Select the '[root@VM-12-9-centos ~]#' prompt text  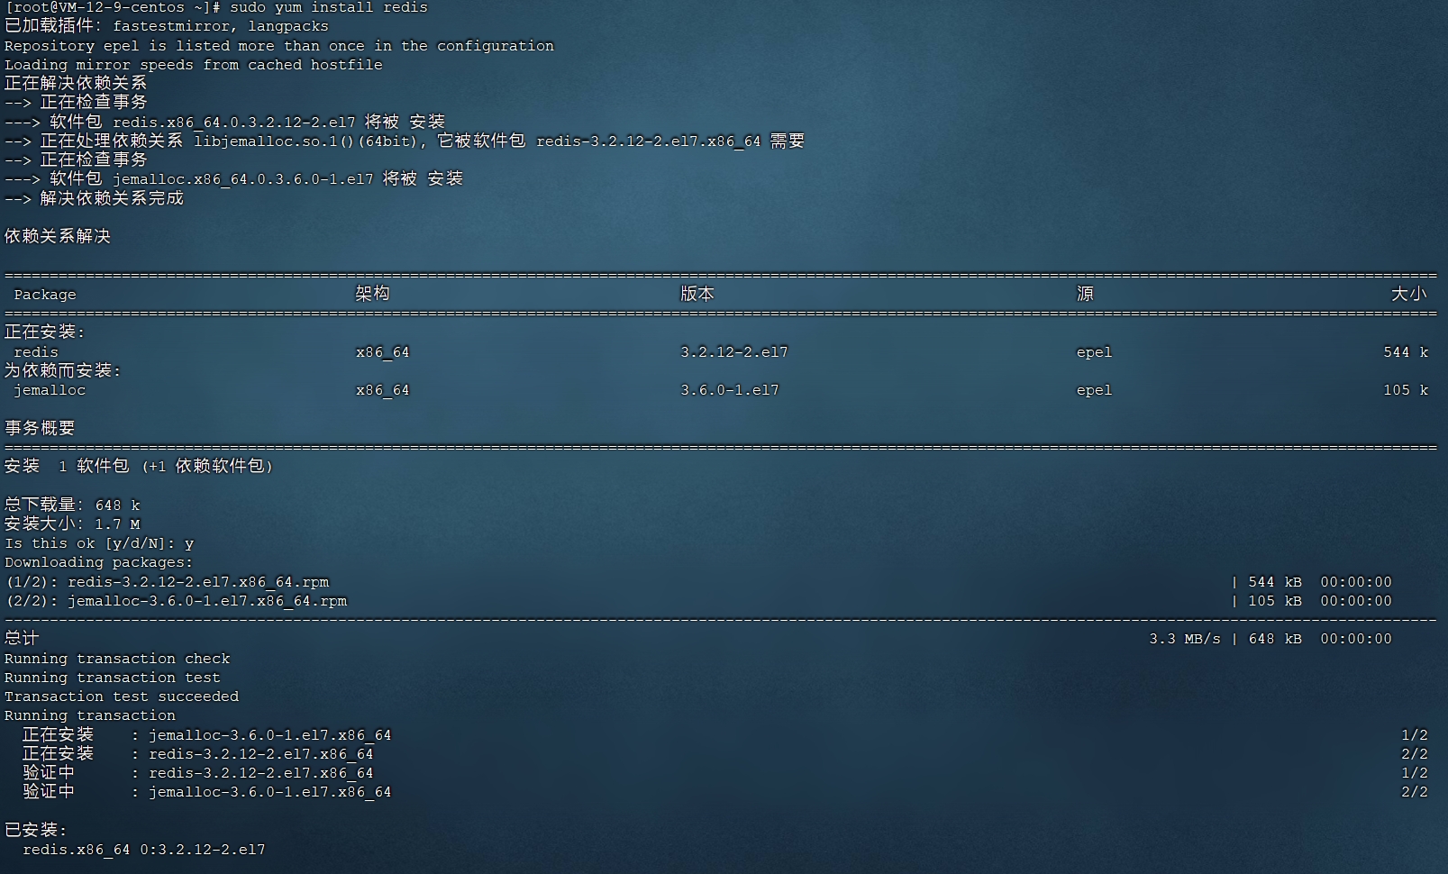pos(113,7)
